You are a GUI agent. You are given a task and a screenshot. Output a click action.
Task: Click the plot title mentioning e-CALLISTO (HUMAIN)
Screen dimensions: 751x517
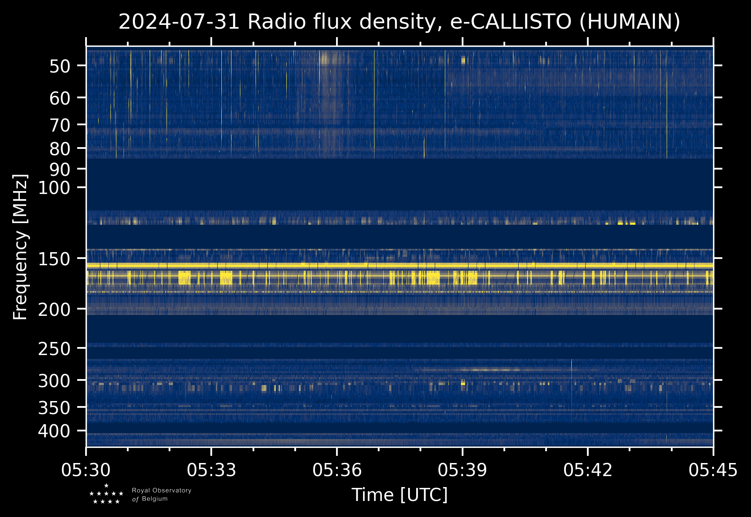(399, 22)
